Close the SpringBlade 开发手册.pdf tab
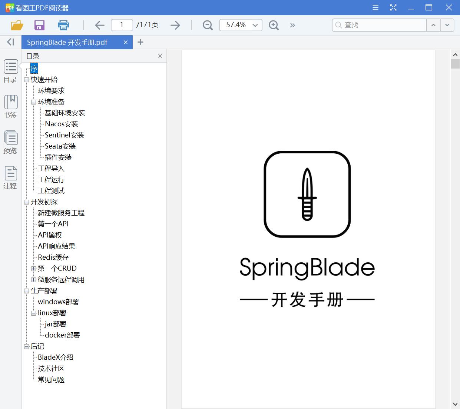This screenshot has width=460, height=409. [126, 42]
